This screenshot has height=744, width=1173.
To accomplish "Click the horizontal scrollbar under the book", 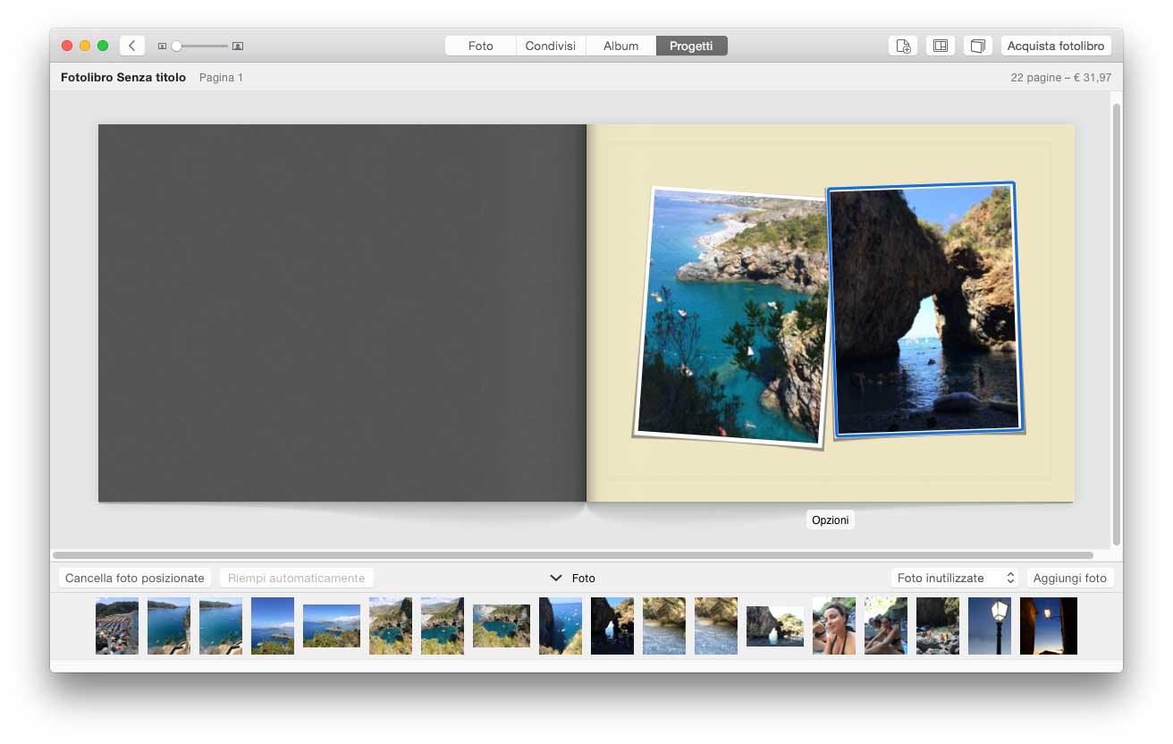I will coord(572,555).
